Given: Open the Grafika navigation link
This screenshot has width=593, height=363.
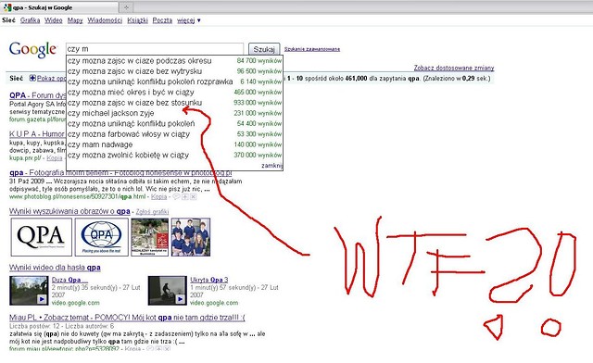Looking at the screenshot, I should [30, 20].
